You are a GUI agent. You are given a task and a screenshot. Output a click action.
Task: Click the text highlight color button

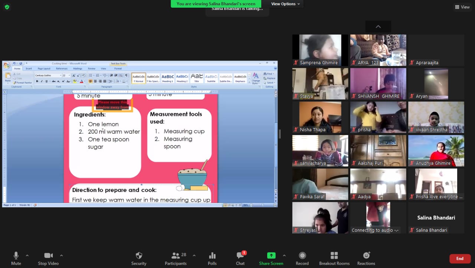(x=75, y=81)
